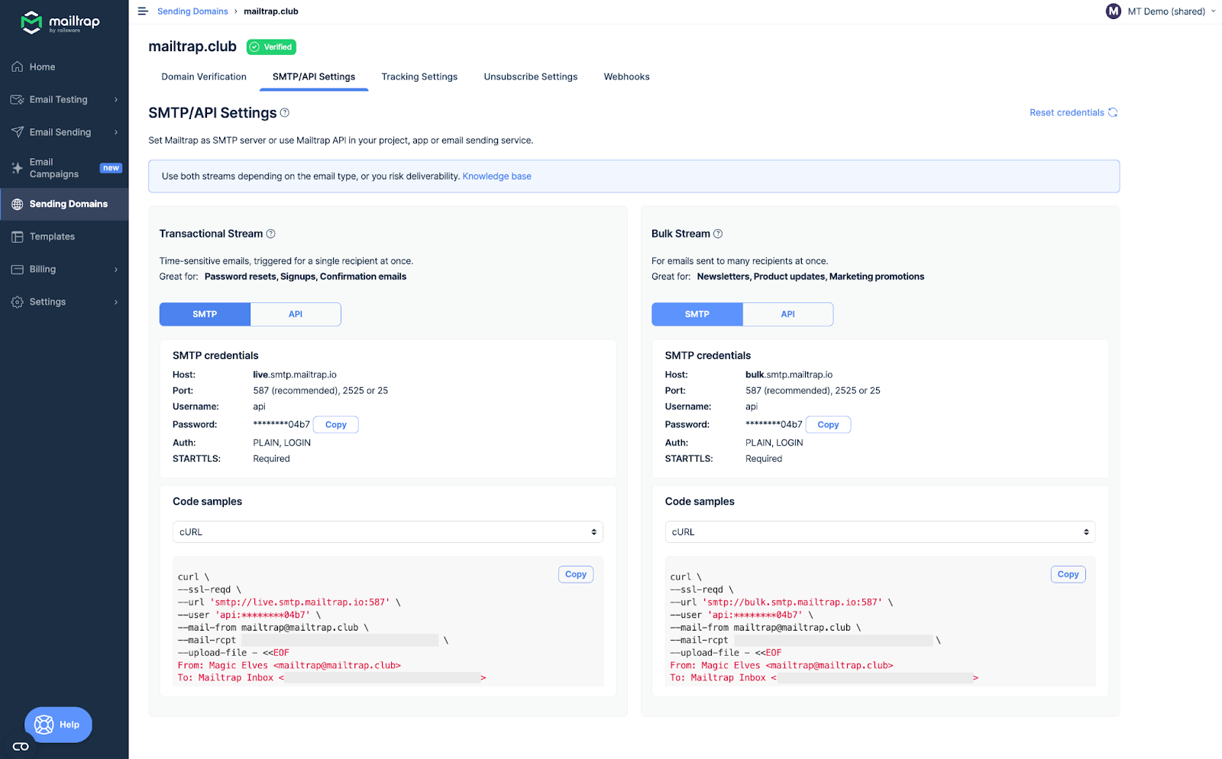Click the Email Testing sidebar icon
The width and height of the screenshot is (1222, 759).
[x=18, y=100]
